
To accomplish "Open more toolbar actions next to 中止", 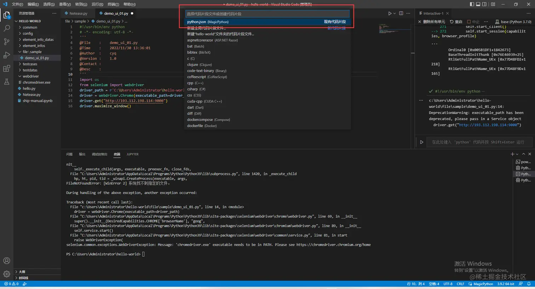I will [486, 22].
